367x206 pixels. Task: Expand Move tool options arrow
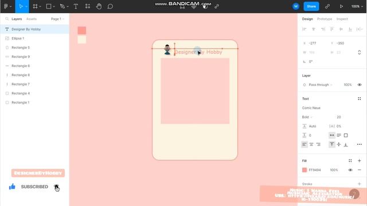tap(26, 6)
